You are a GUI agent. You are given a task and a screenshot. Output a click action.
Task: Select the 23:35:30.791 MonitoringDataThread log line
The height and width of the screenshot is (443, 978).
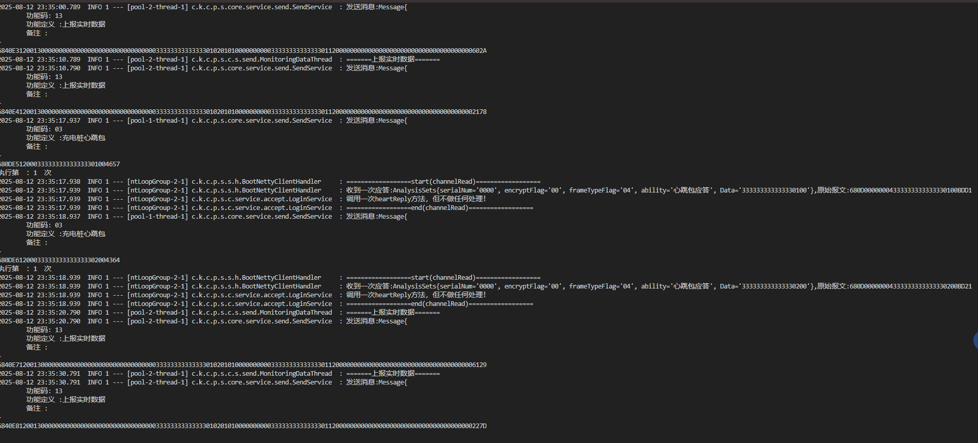(221, 374)
